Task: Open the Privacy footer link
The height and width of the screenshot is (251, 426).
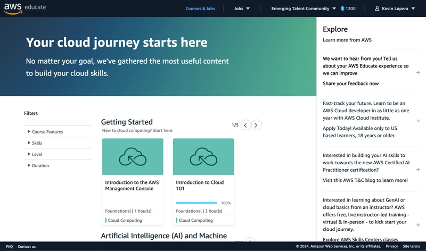Action: pyautogui.click(x=392, y=246)
